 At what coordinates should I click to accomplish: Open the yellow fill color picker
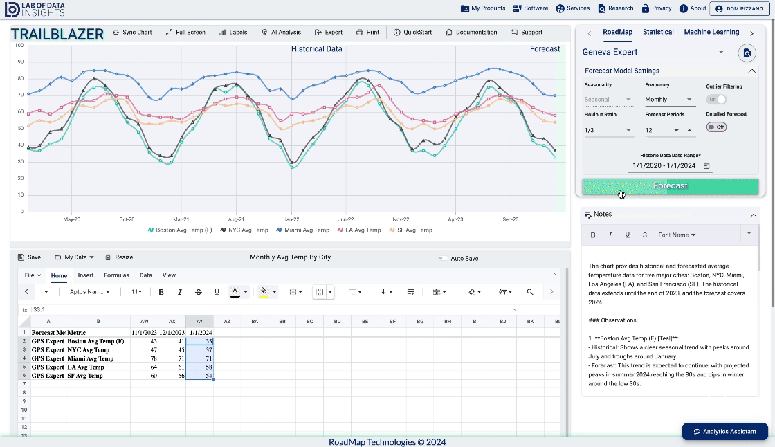tap(263, 292)
